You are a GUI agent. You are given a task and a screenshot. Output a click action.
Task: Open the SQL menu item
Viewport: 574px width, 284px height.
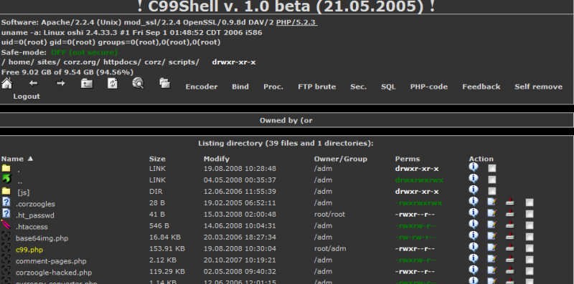(x=388, y=87)
